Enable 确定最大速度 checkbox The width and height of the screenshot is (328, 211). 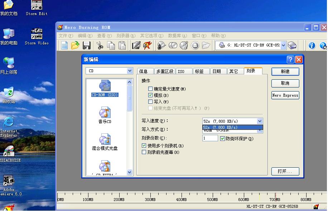click(x=150, y=89)
